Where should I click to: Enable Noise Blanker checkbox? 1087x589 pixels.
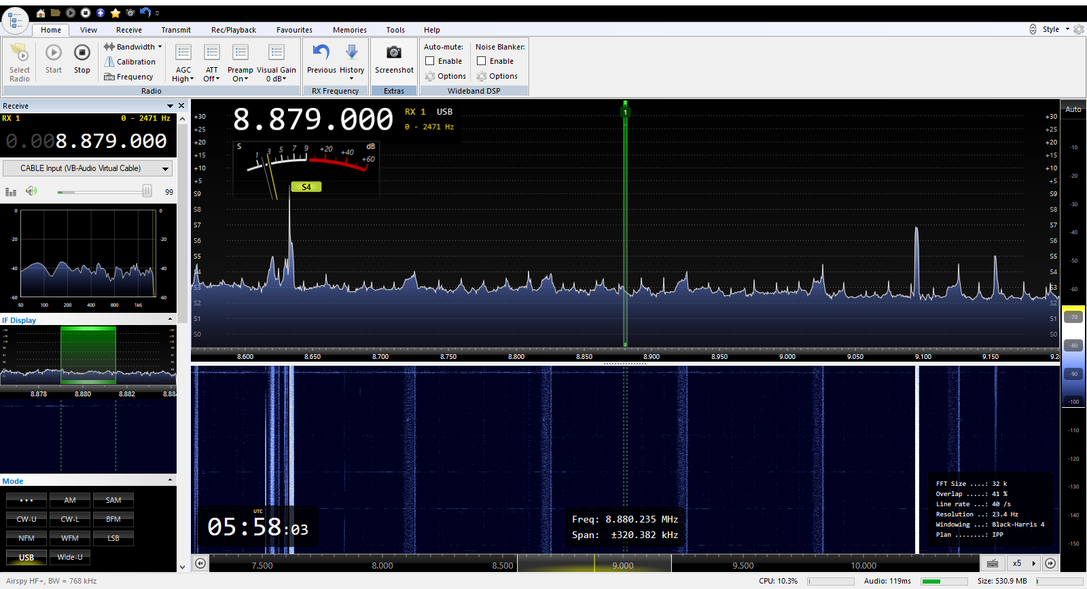click(x=482, y=61)
